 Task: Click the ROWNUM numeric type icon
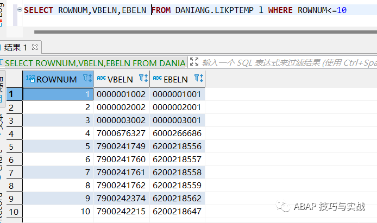pyautogui.click(x=30, y=79)
